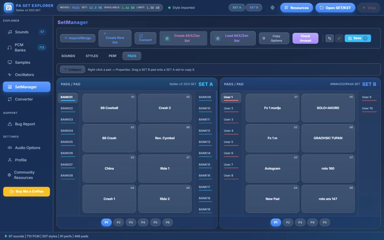Open the Copy Options menu

point(274,38)
